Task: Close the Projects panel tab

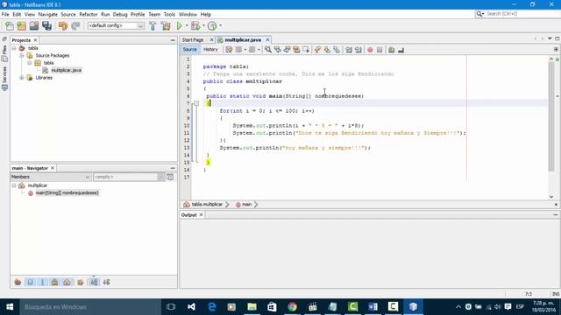Action: click(x=35, y=40)
